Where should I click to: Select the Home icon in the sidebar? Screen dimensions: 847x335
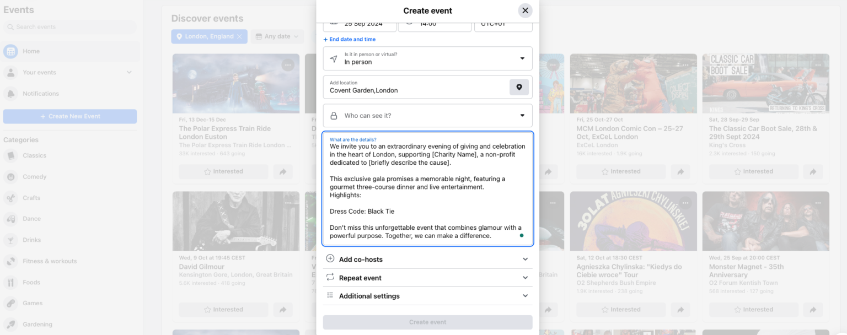(x=10, y=51)
